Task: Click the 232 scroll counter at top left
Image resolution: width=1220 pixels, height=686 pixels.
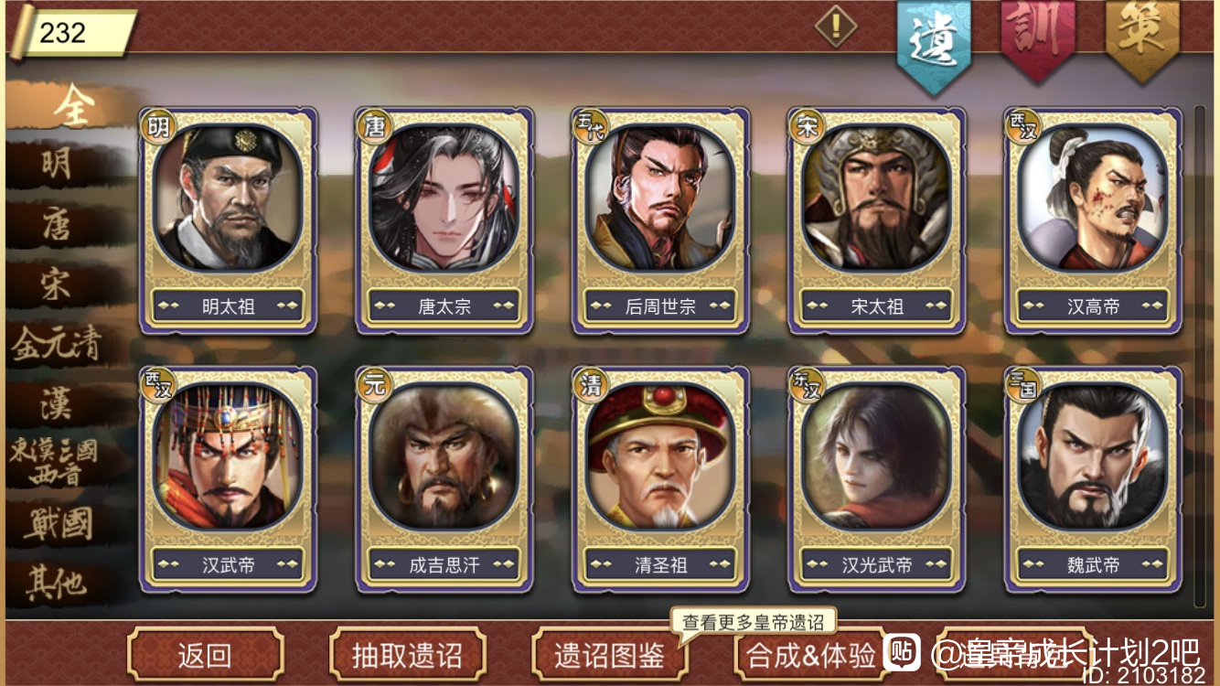Action: click(x=75, y=33)
